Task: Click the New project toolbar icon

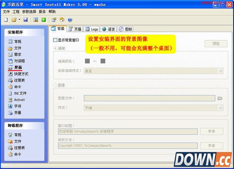Action: 6,20
